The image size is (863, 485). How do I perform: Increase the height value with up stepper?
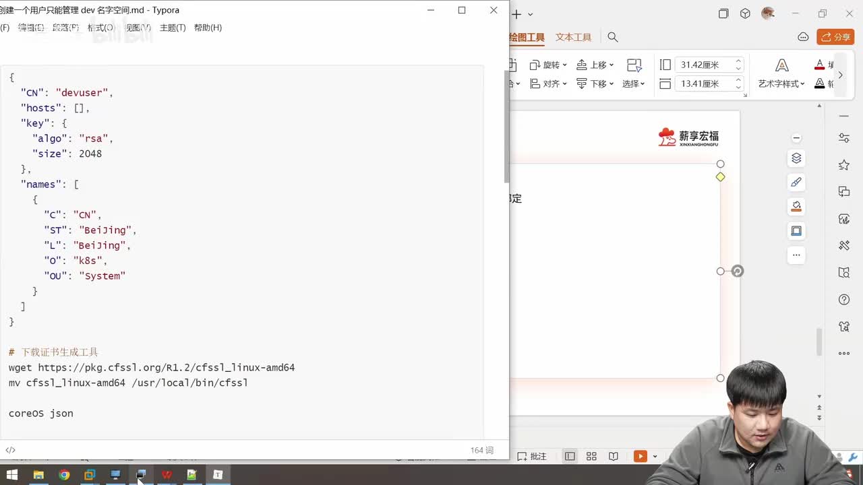point(738,61)
